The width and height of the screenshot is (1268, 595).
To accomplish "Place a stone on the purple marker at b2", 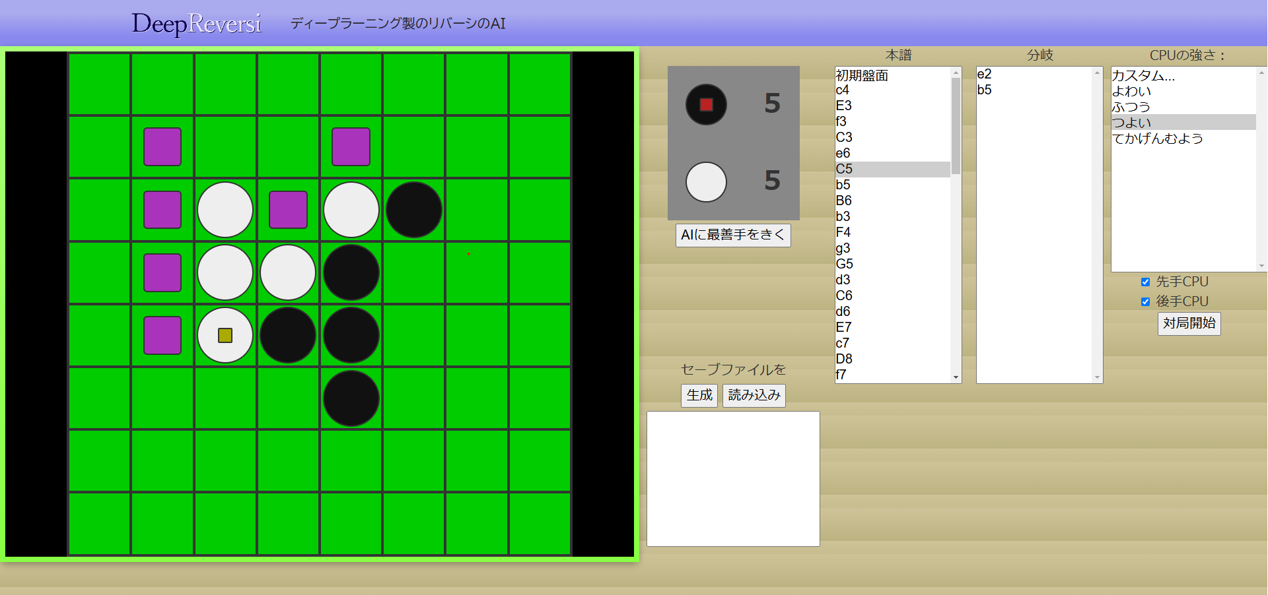I will tap(162, 146).
